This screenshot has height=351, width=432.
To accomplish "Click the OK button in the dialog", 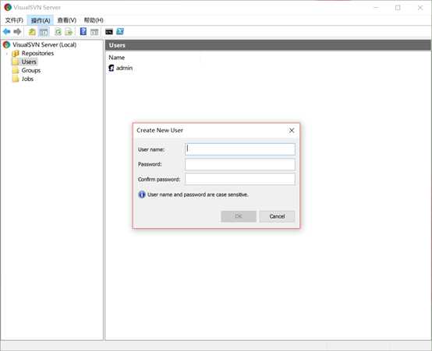I will pyautogui.click(x=239, y=216).
